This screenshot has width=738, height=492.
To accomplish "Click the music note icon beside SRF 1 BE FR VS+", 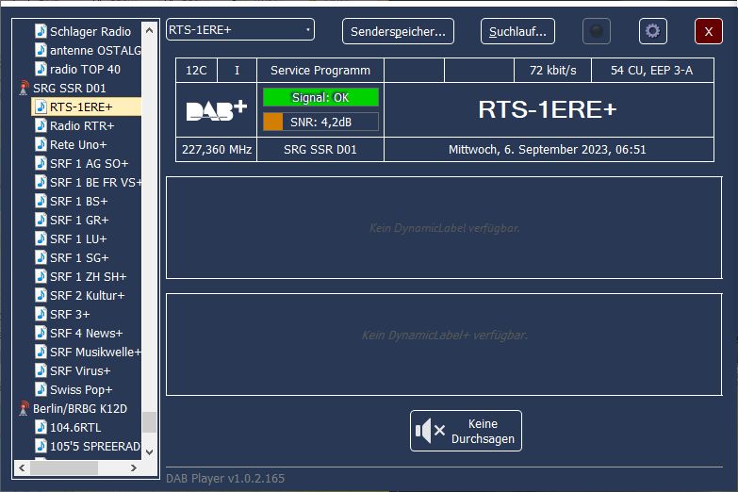I will pos(41,182).
